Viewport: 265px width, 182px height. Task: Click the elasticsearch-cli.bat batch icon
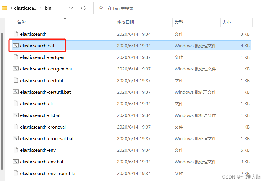[x=16, y=115]
